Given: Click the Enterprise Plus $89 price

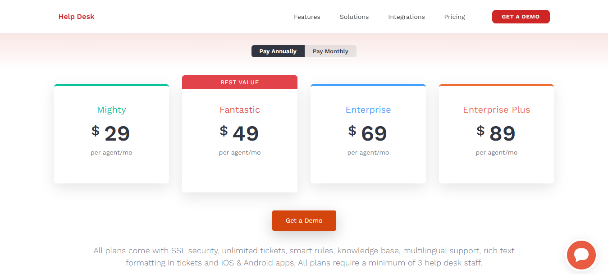Looking at the screenshot, I should pyautogui.click(x=496, y=132).
